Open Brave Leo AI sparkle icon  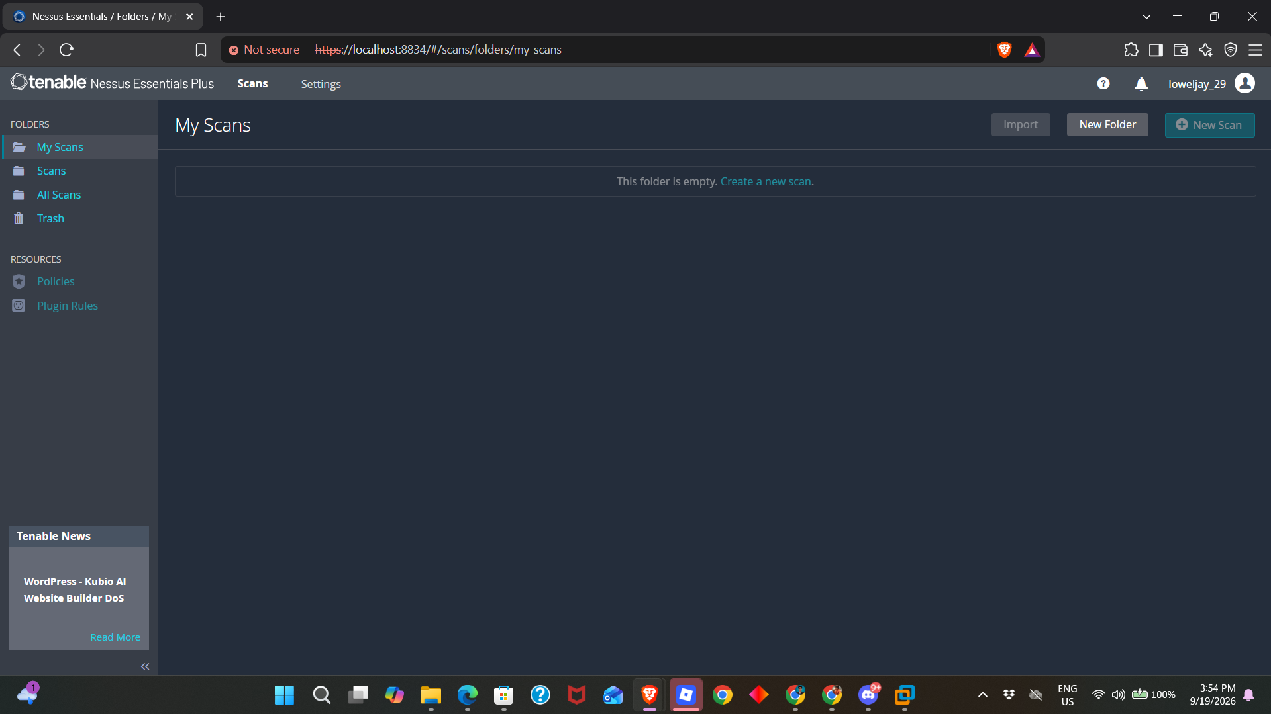tap(1205, 50)
